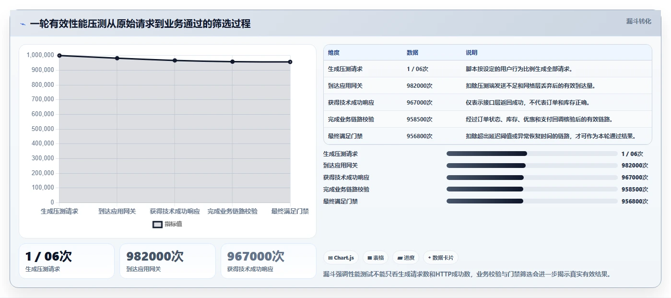
Task: Click description starting with 扣除压测端发送不足
Action: pos(530,86)
